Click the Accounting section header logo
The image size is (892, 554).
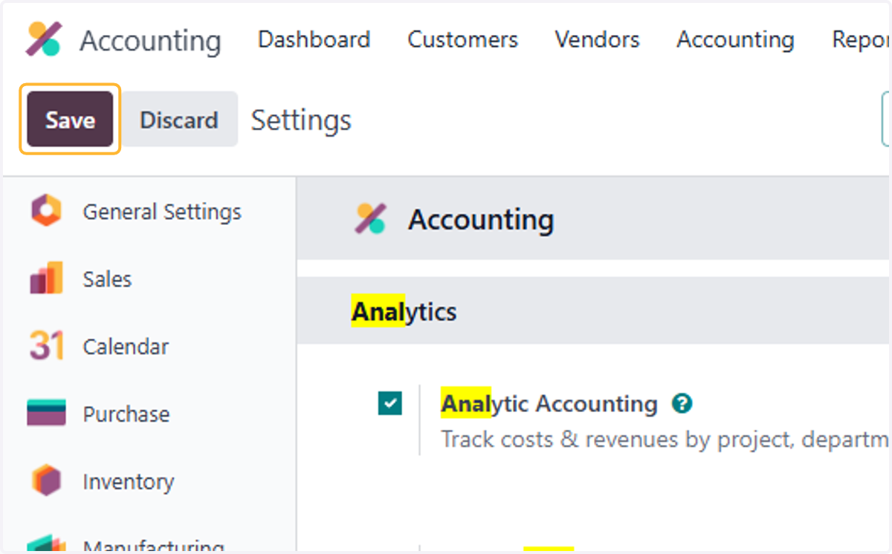(x=370, y=219)
